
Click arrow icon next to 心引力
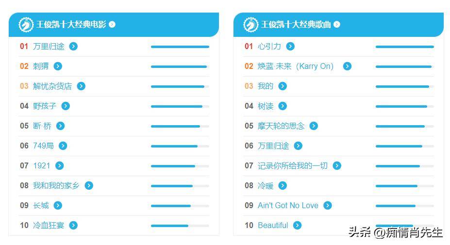[290, 46]
